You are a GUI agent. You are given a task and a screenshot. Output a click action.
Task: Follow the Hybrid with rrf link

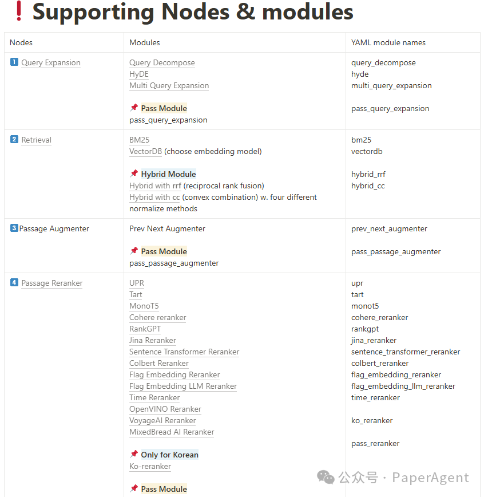[x=155, y=186]
